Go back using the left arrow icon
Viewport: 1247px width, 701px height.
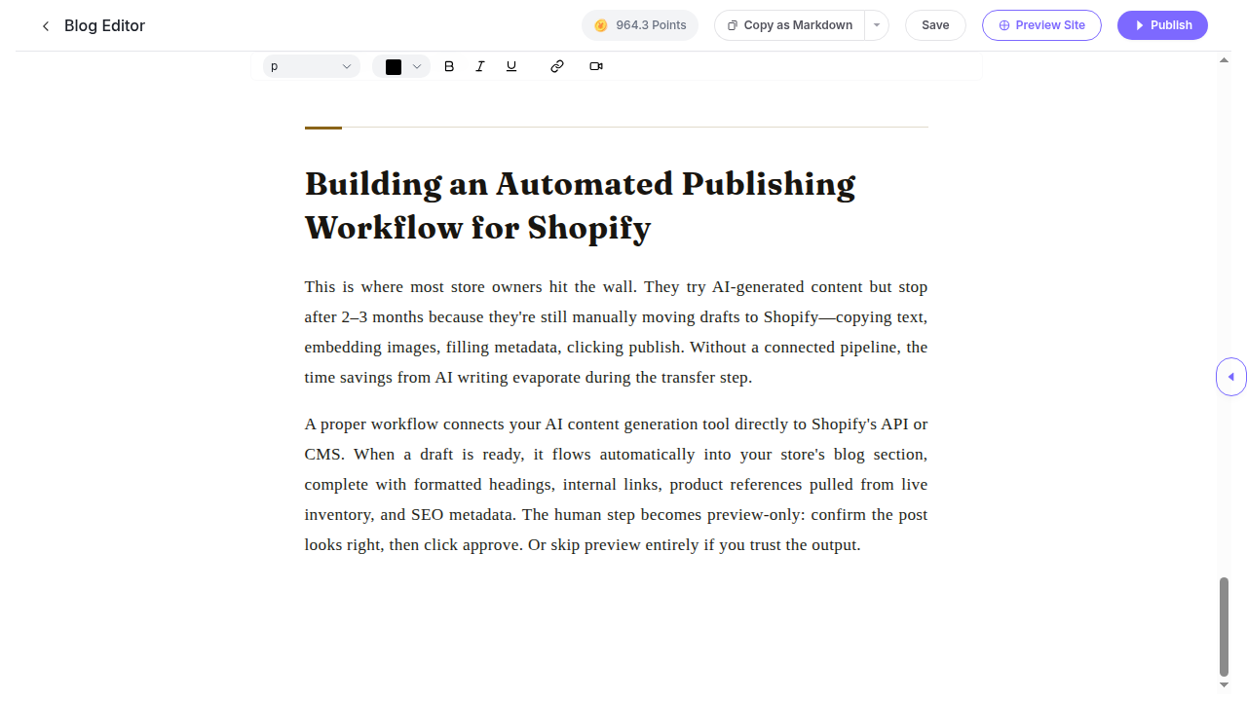coord(45,26)
